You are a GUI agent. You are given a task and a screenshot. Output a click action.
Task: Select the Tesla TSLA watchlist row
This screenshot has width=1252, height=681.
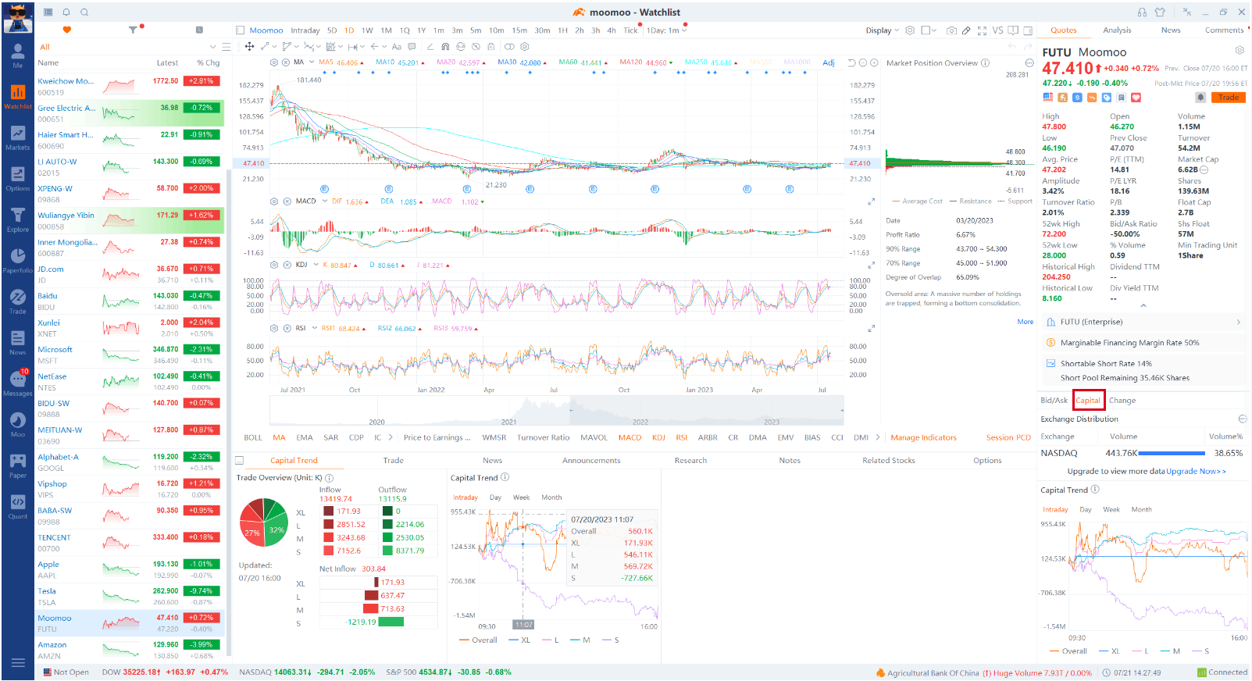pos(130,597)
